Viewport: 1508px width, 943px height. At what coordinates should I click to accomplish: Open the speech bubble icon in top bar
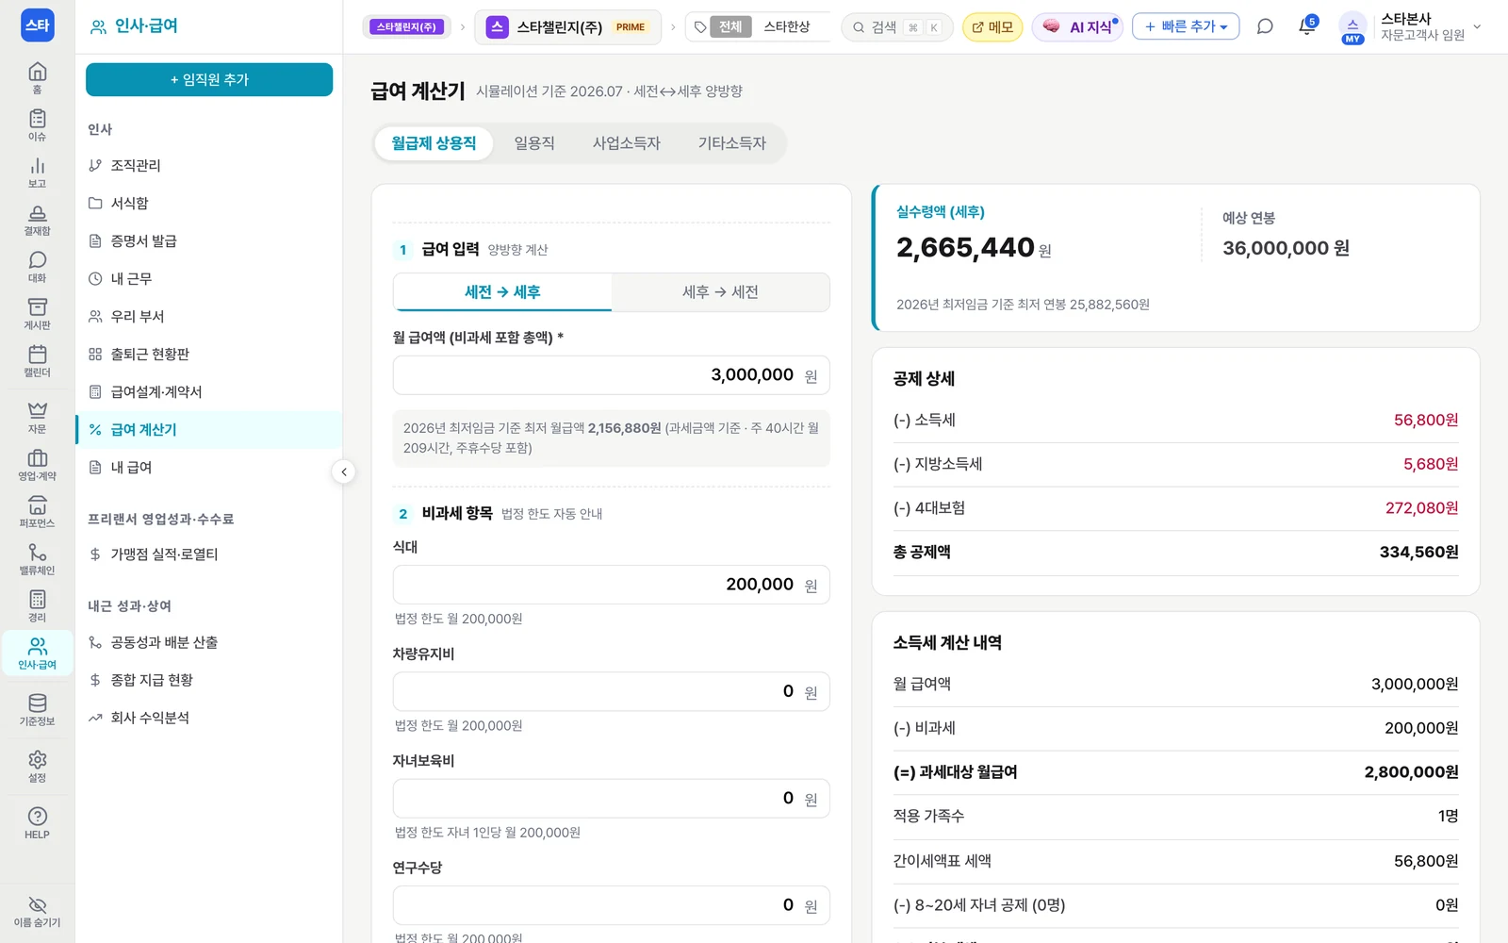pos(1265,26)
